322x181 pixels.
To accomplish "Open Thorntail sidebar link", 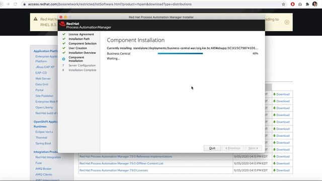I will tap(41, 137).
